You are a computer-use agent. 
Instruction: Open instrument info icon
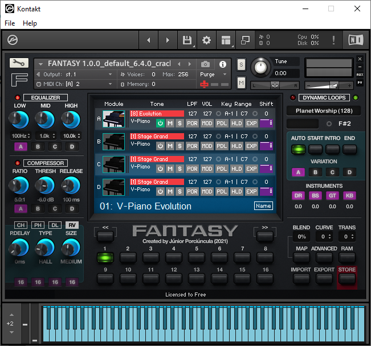pos(223,64)
